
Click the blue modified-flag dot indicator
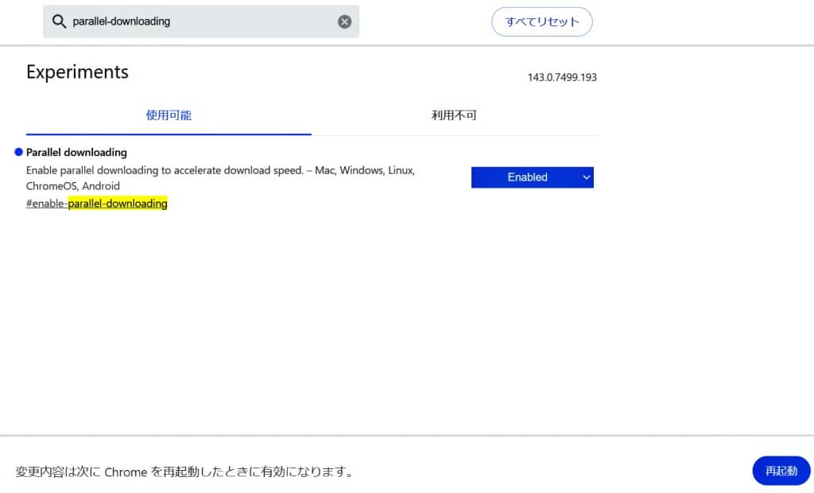pyautogui.click(x=18, y=152)
